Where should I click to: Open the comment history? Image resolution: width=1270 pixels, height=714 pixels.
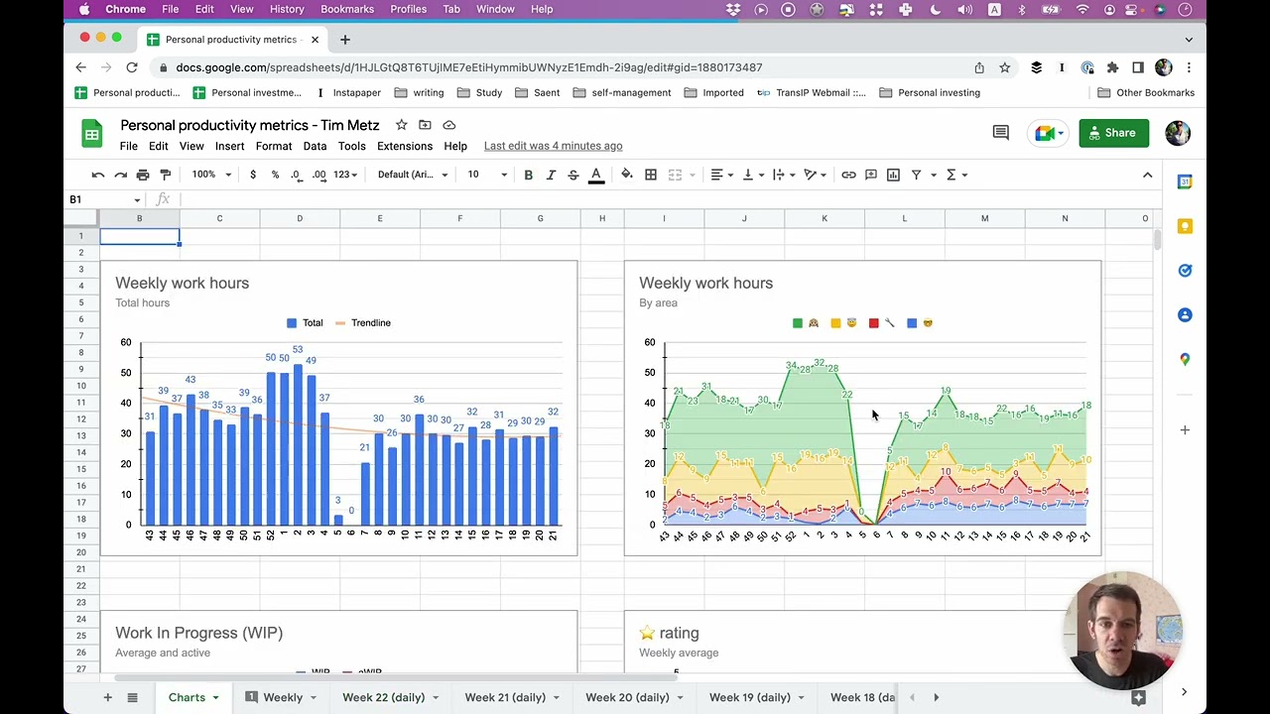1000,133
